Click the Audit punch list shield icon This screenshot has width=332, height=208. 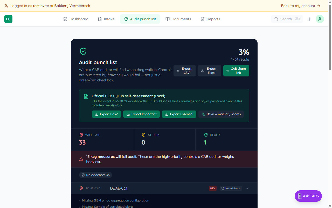click(x=83, y=51)
